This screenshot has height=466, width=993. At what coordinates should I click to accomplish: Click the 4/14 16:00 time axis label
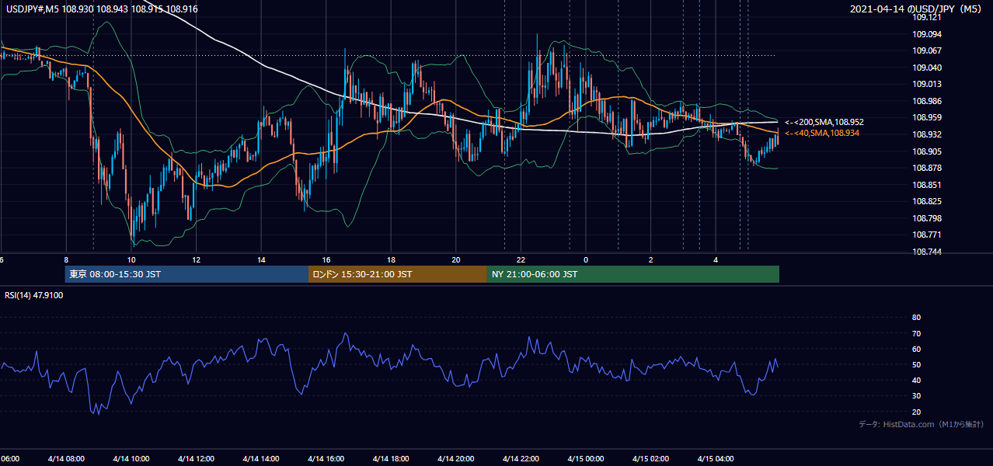(326, 458)
